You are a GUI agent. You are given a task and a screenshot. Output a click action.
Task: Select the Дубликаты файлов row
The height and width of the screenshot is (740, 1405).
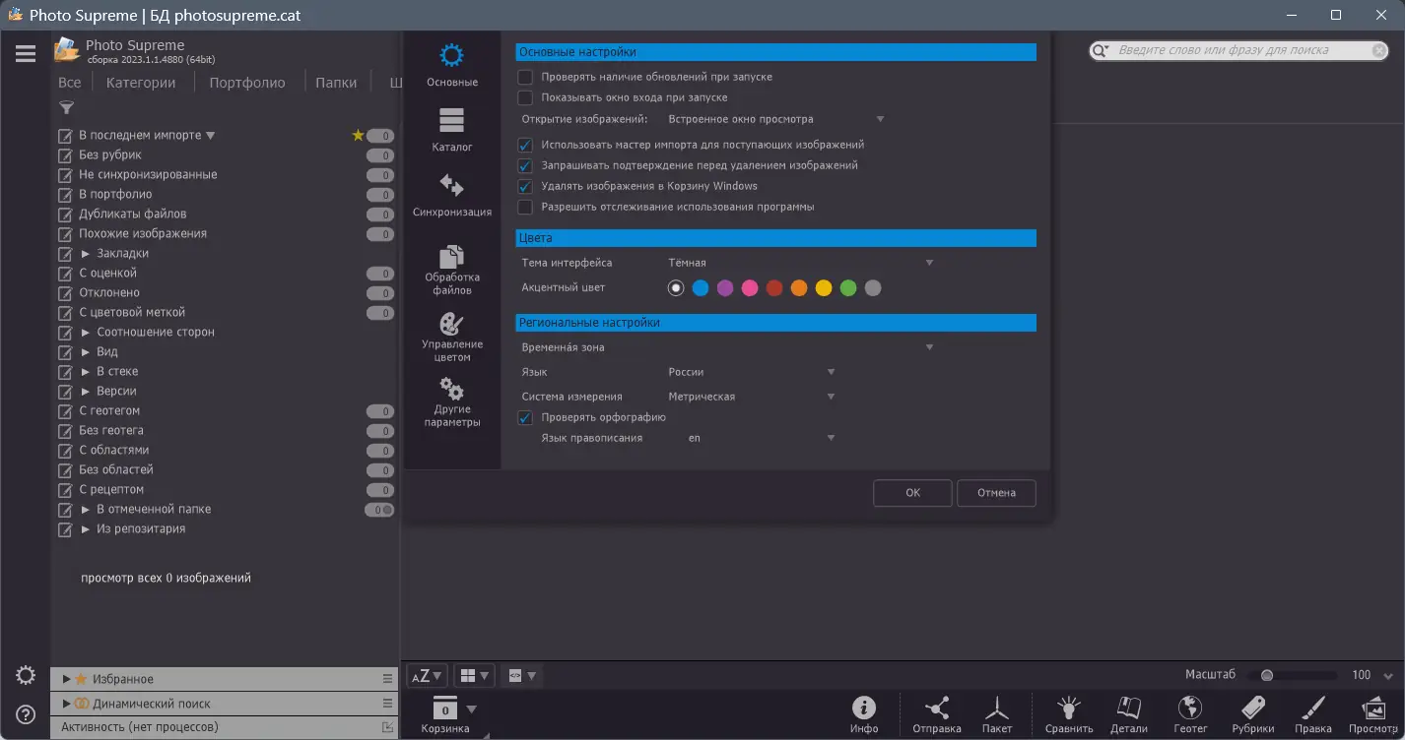point(225,215)
